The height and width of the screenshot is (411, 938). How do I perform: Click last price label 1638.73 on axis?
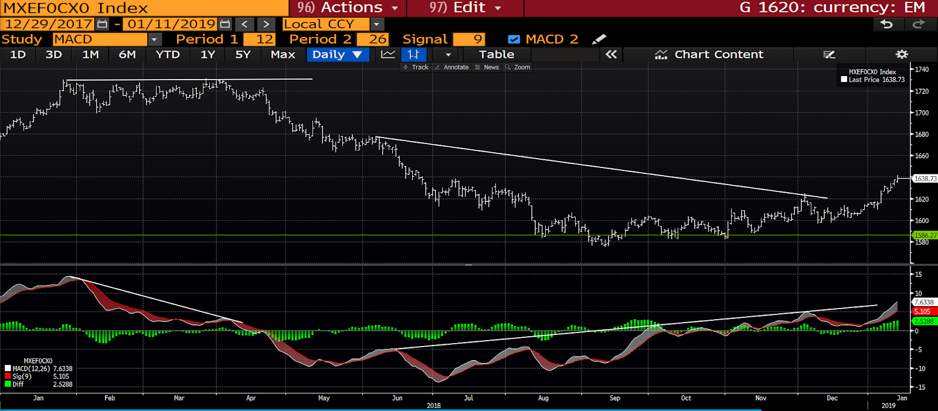925,179
